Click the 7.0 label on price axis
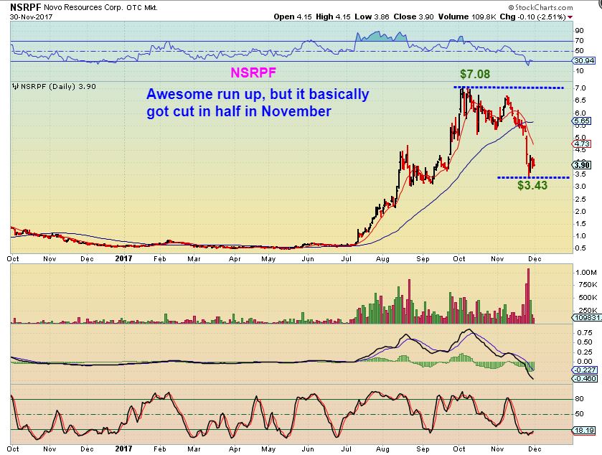This screenshot has width=602, height=455. coord(581,88)
